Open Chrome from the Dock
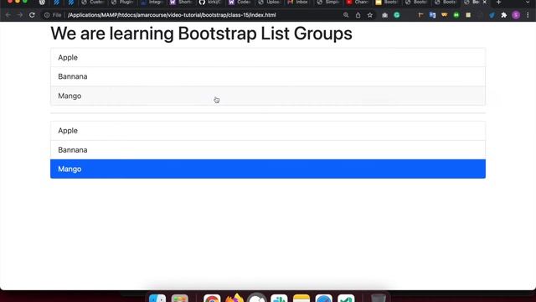 pyautogui.click(x=212, y=299)
